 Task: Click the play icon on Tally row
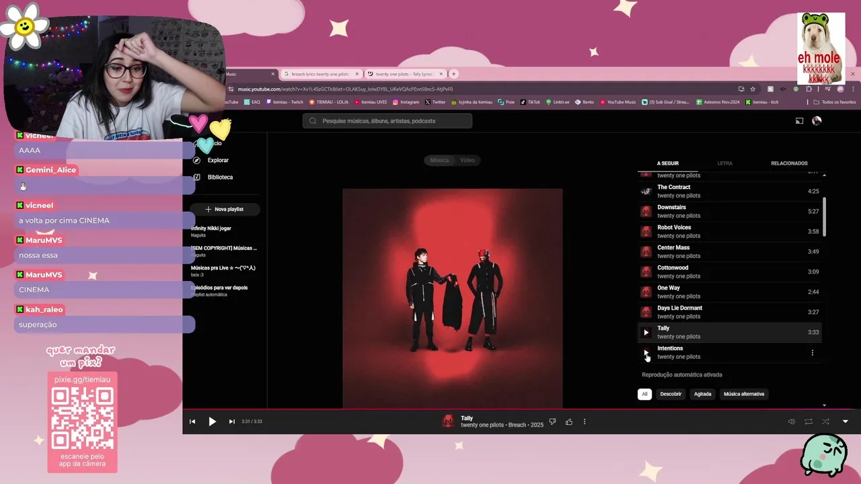pyautogui.click(x=646, y=332)
